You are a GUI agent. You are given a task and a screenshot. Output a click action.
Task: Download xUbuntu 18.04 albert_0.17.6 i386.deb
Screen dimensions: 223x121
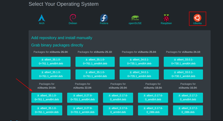pos(153,110)
